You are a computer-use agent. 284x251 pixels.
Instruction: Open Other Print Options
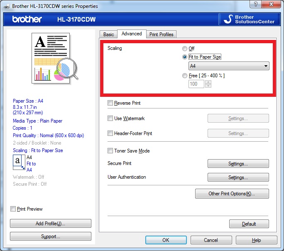(232, 194)
